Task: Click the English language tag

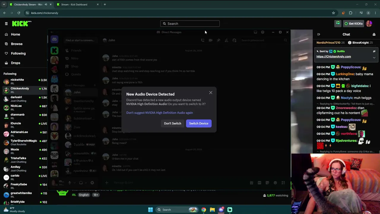Action: pos(84,195)
